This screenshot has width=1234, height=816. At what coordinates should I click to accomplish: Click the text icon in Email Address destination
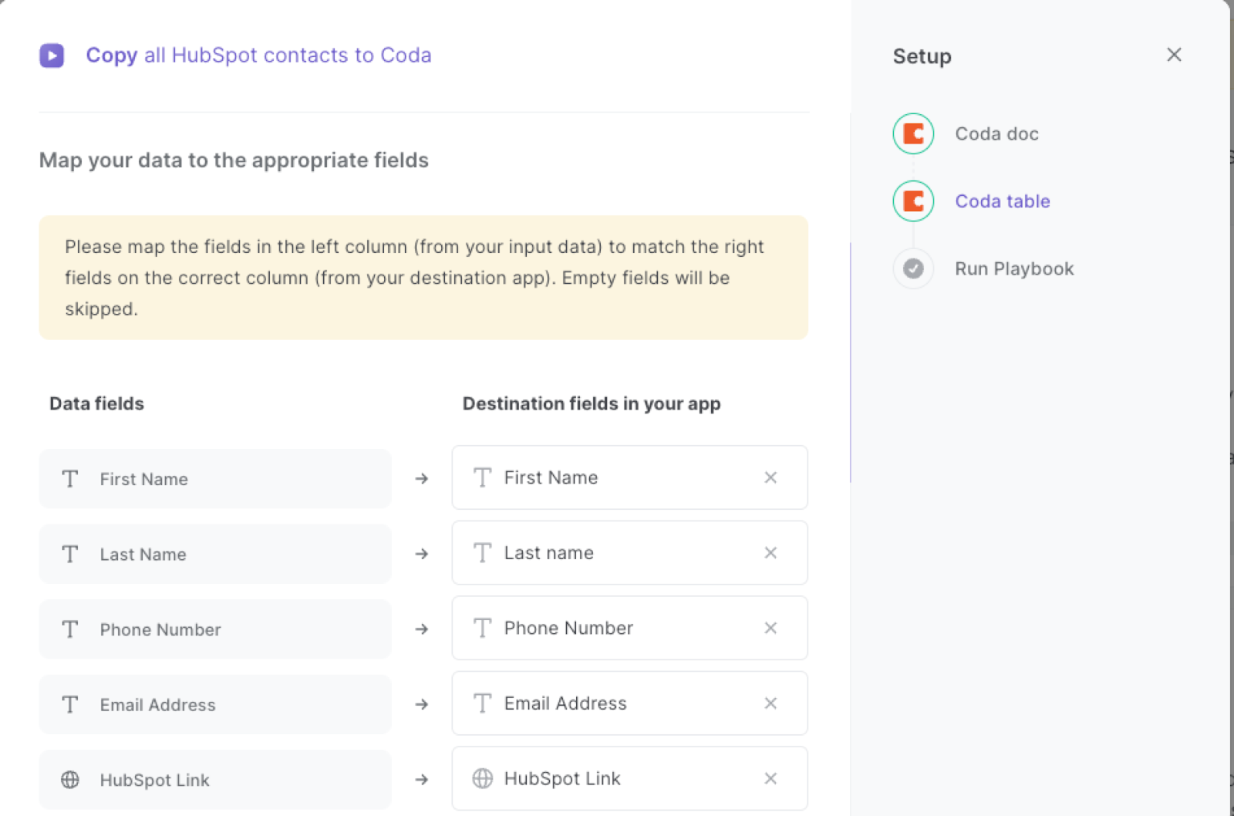(483, 703)
